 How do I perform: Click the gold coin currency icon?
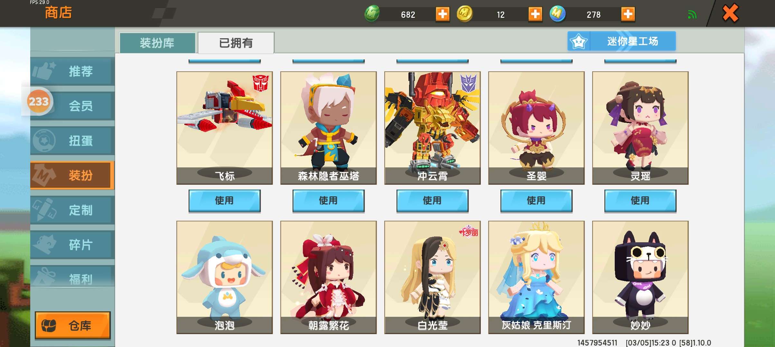(x=464, y=14)
